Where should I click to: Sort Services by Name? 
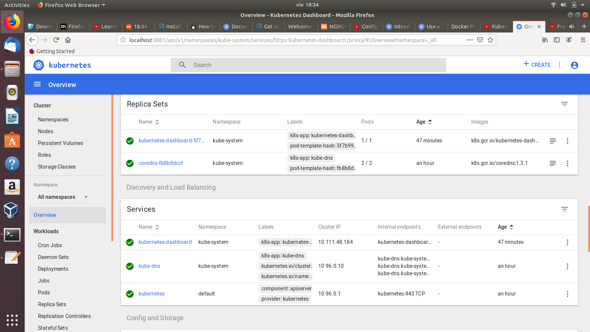coord(149,227)
